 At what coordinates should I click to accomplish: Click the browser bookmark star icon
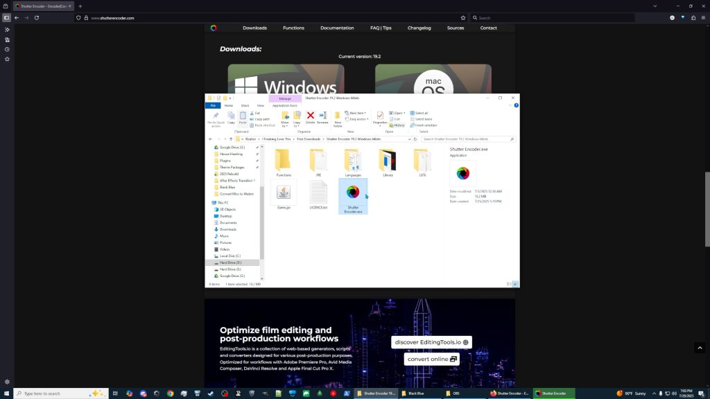tap(462, 18)
